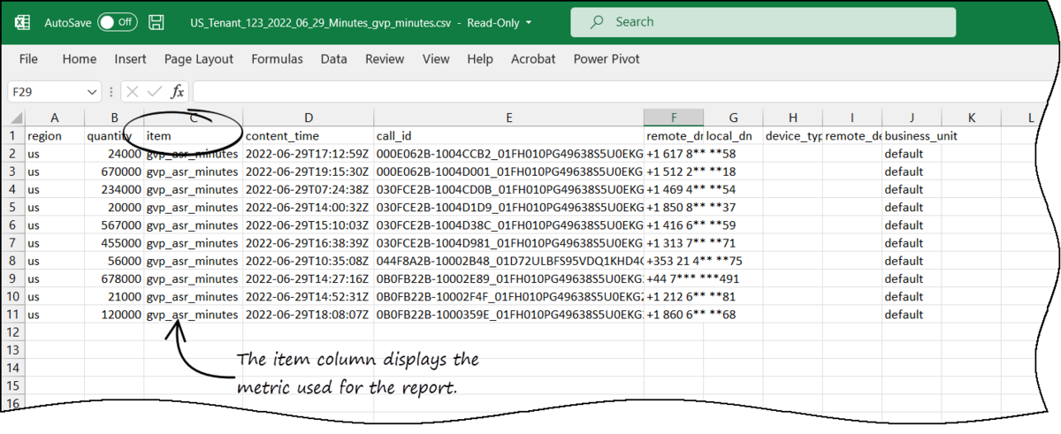Select the quantity cell 24000
This screenshot has height=434, width=1061.
click(114, 154)
